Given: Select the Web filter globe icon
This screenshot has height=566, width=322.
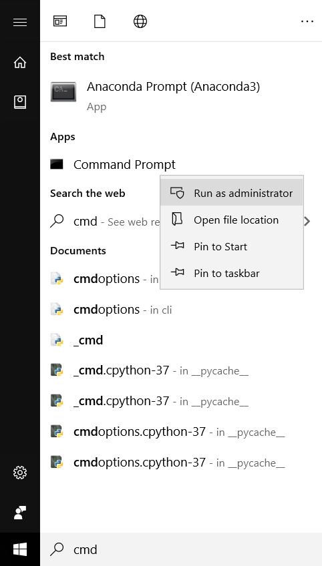Looking at the screenshot, I should pyautogui.click(x=140, y=21).
